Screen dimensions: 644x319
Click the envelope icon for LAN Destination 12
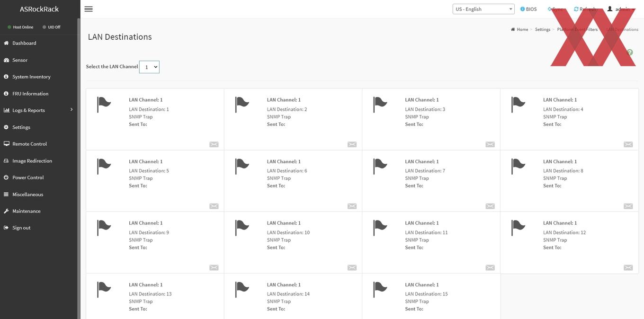coord(628,267)
